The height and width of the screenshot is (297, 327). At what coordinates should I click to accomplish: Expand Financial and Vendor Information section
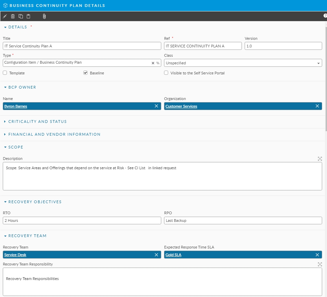[54, 134]
